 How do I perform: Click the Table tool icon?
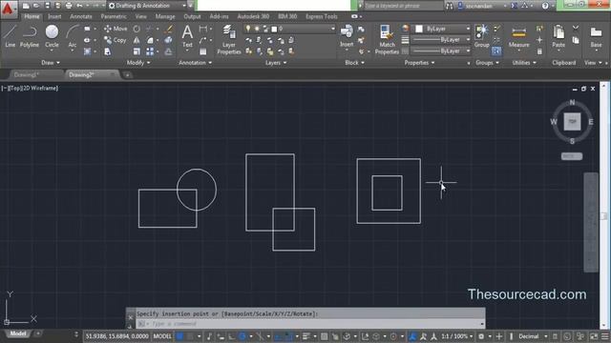point(203,51)
